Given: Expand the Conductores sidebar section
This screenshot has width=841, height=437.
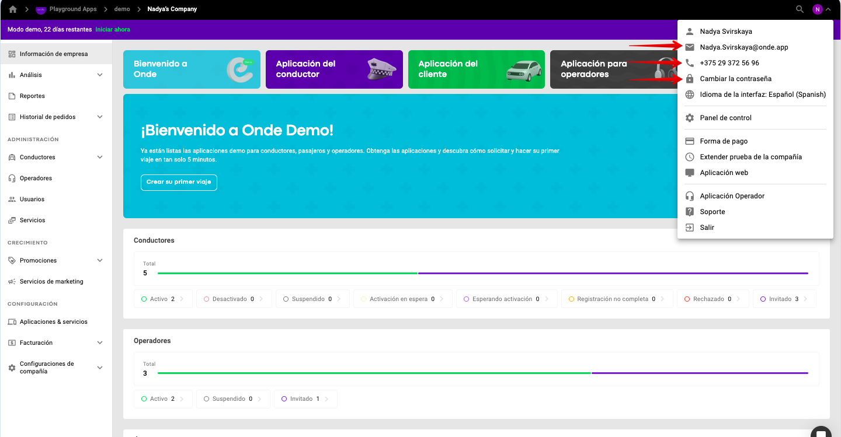Looking at the screenshot, I should click(100, 158).
